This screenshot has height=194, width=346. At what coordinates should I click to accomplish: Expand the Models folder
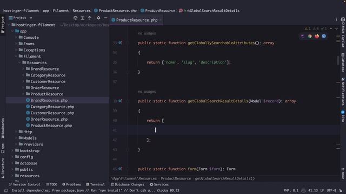coord(16,138)
